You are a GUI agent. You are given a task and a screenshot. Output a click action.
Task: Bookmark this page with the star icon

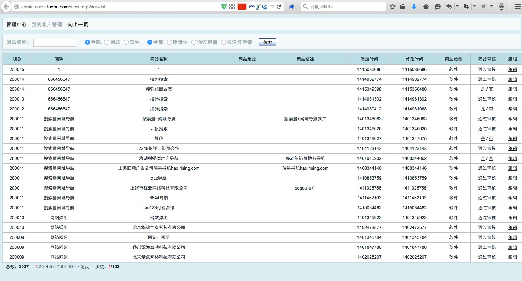(x=393, y=7)
